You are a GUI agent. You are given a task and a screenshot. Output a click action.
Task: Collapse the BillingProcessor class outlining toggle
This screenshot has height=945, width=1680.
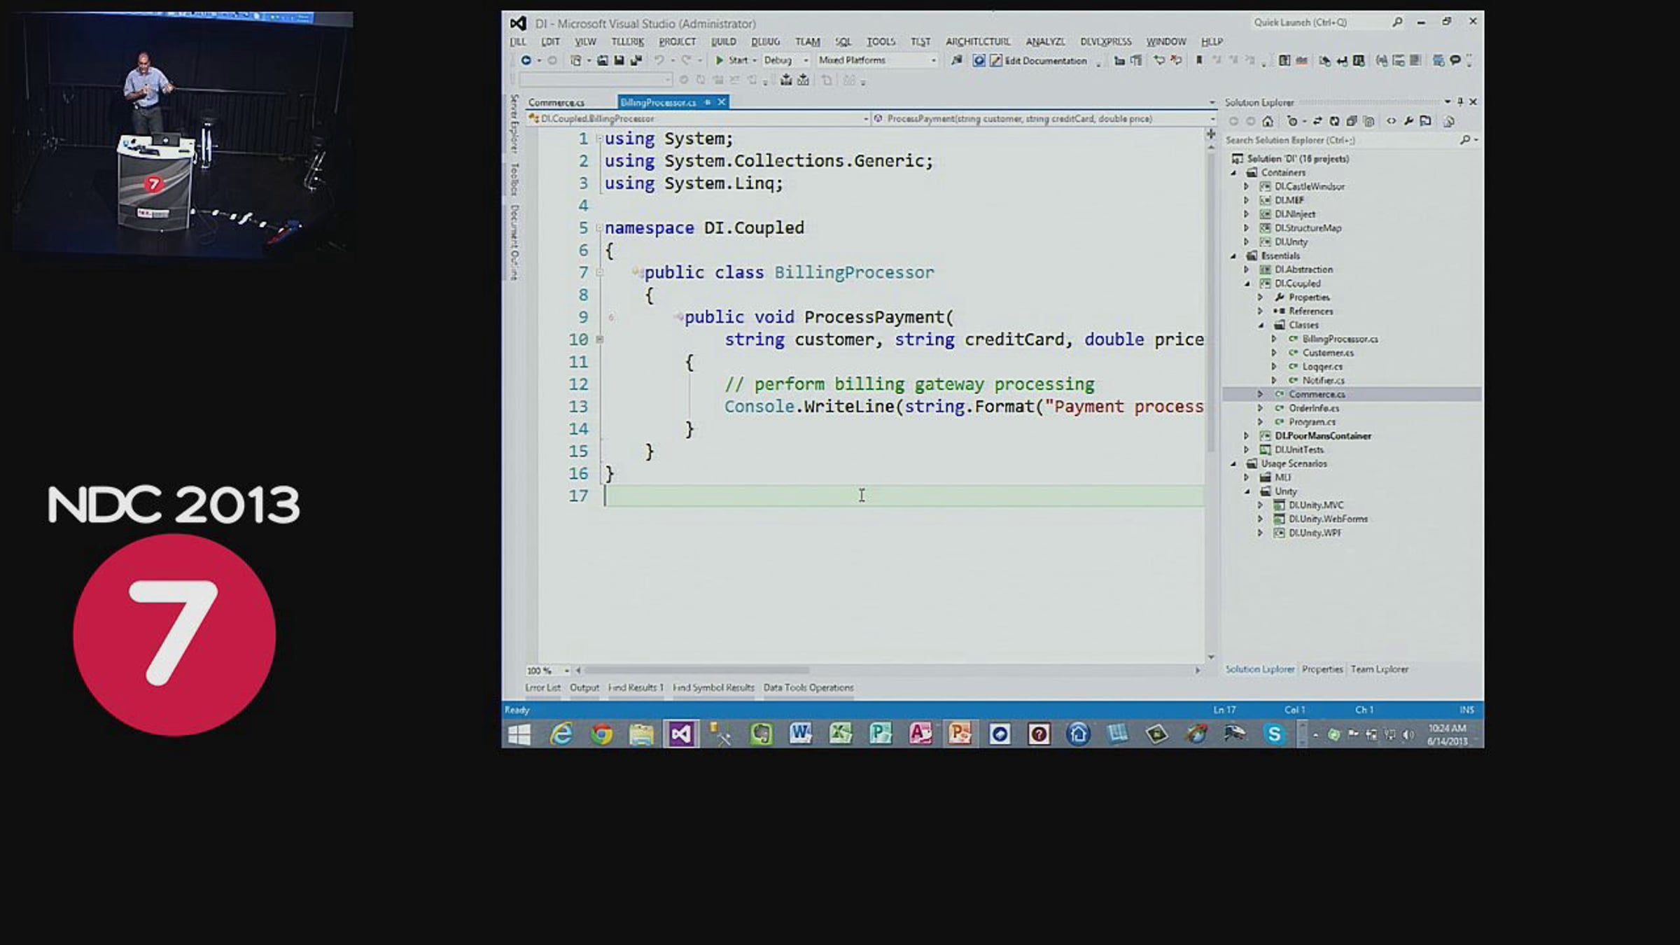[600, 272]
